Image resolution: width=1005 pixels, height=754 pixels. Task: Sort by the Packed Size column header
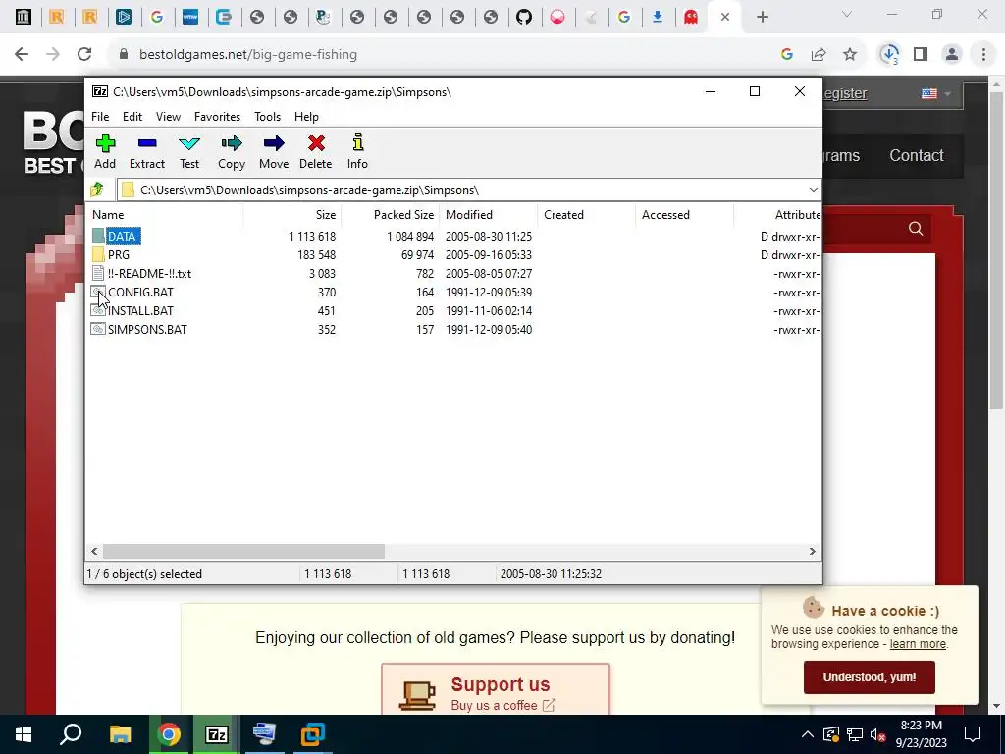[x=390, y=215]
